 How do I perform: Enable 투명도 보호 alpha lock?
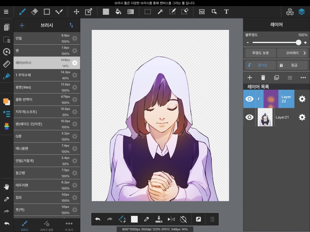[x=260, y=53]
